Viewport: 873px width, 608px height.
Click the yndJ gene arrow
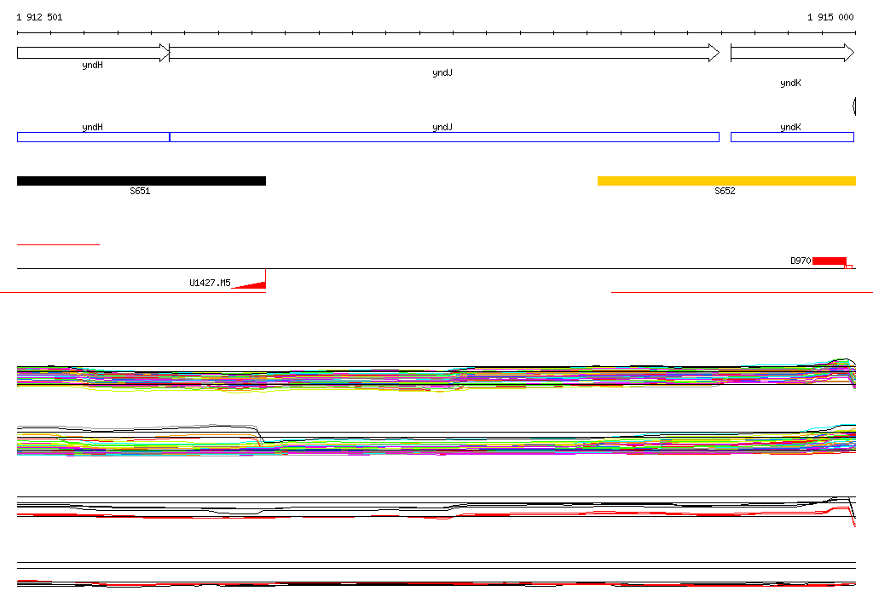click(443, 53)
